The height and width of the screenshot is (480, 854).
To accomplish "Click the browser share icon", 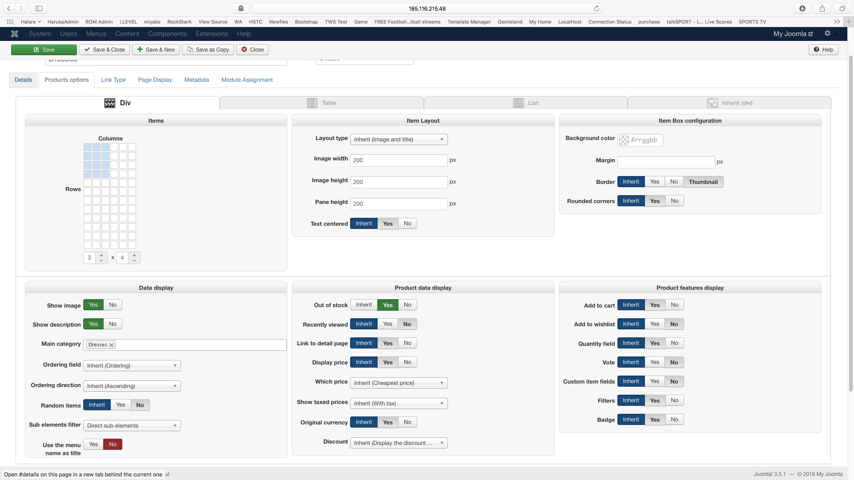I will coord(822,8).
